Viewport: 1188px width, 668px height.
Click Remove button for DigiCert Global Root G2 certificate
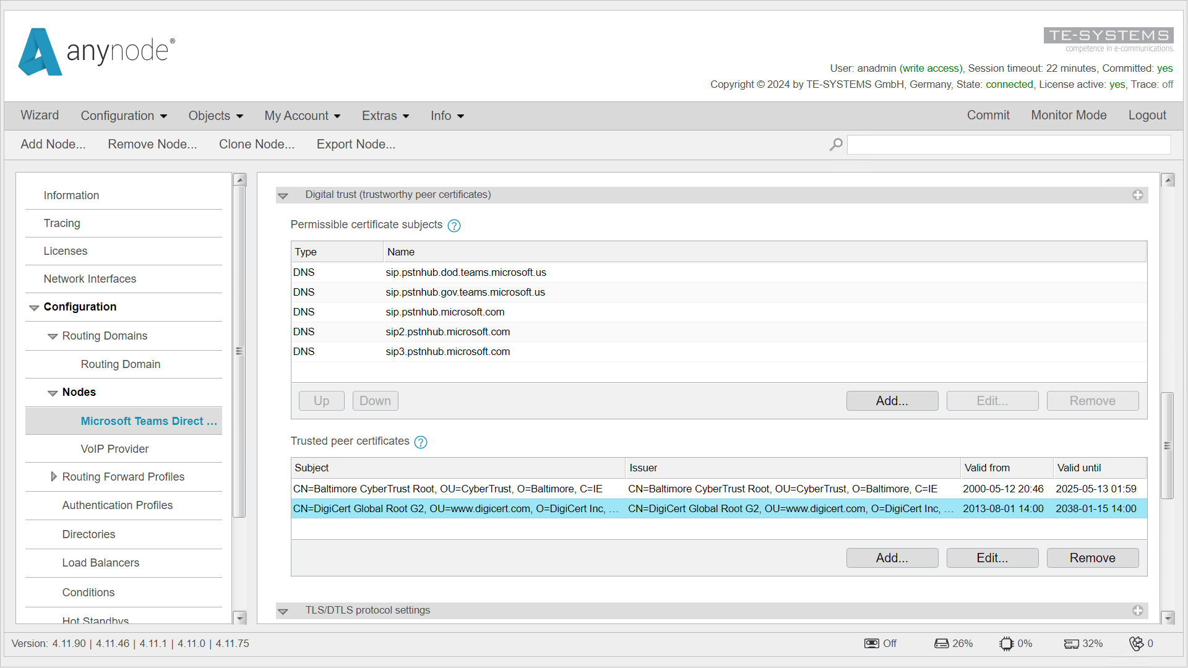[1093, 558]
